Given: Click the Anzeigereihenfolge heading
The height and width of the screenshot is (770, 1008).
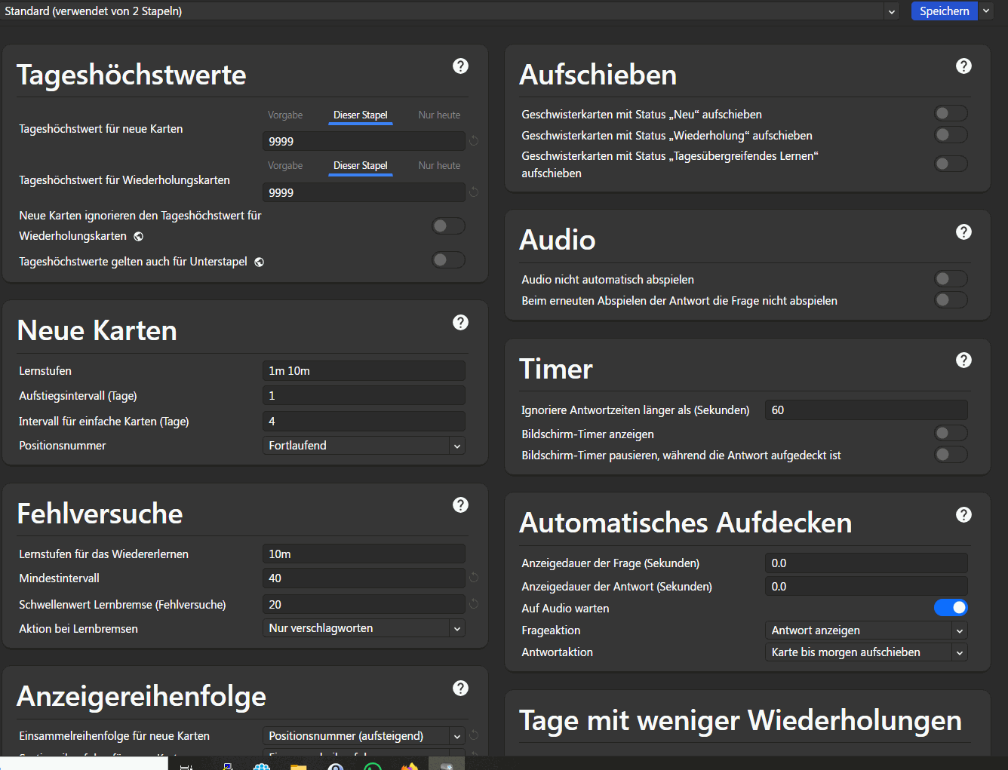Looking at the screenshot, I should pyautogui.click(x=142, y=696).
